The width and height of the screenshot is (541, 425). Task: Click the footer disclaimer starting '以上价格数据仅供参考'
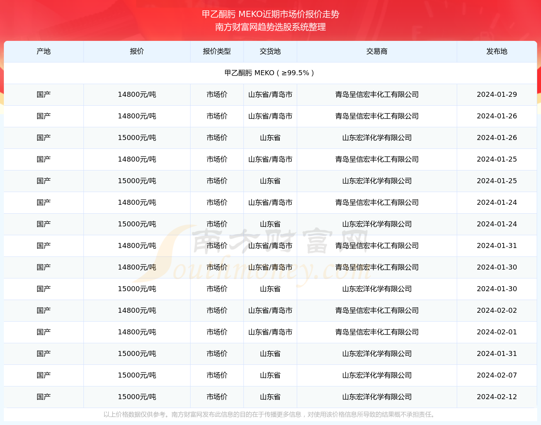270,415
